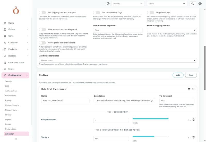This screenshot has width=206, height=142.
Task: Click the Distance weight input
Action: pyautogui.click(x=111, y=138)
